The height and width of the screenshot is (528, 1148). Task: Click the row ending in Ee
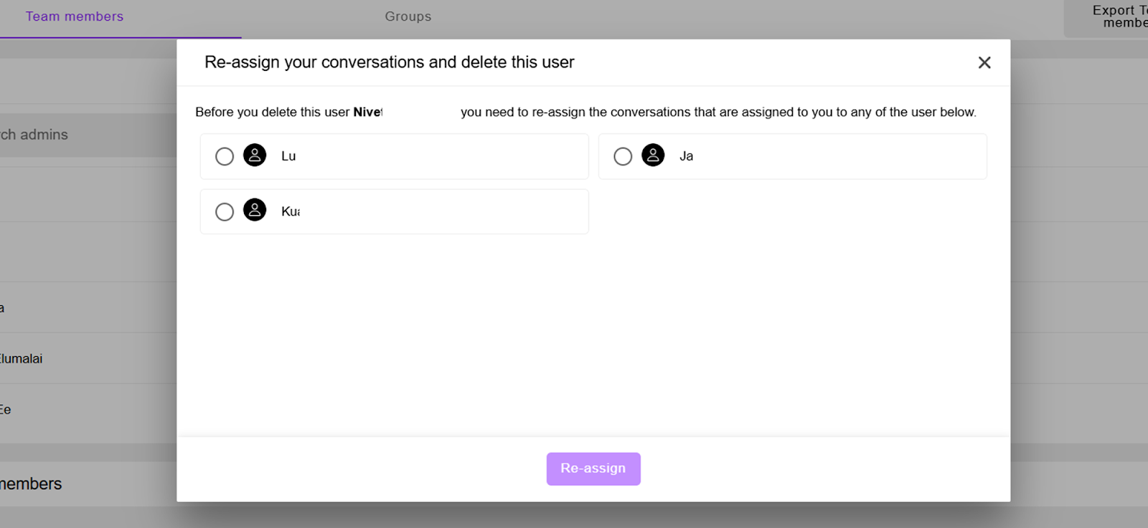pyautogui.click(x=88, y=410)
